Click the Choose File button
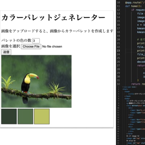The width and height of the screenshot is (145, 145). [x=31, y=46]
